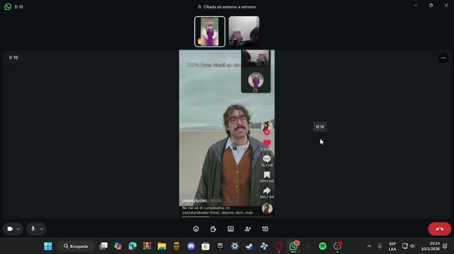
Task: Click the share screen icon
Action: pyautogui.click(x=231, y=229)
